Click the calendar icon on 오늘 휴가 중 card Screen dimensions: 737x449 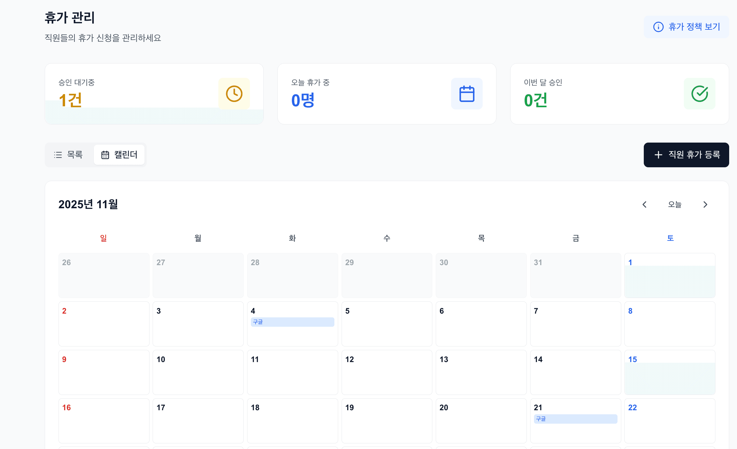click(467, 93)
